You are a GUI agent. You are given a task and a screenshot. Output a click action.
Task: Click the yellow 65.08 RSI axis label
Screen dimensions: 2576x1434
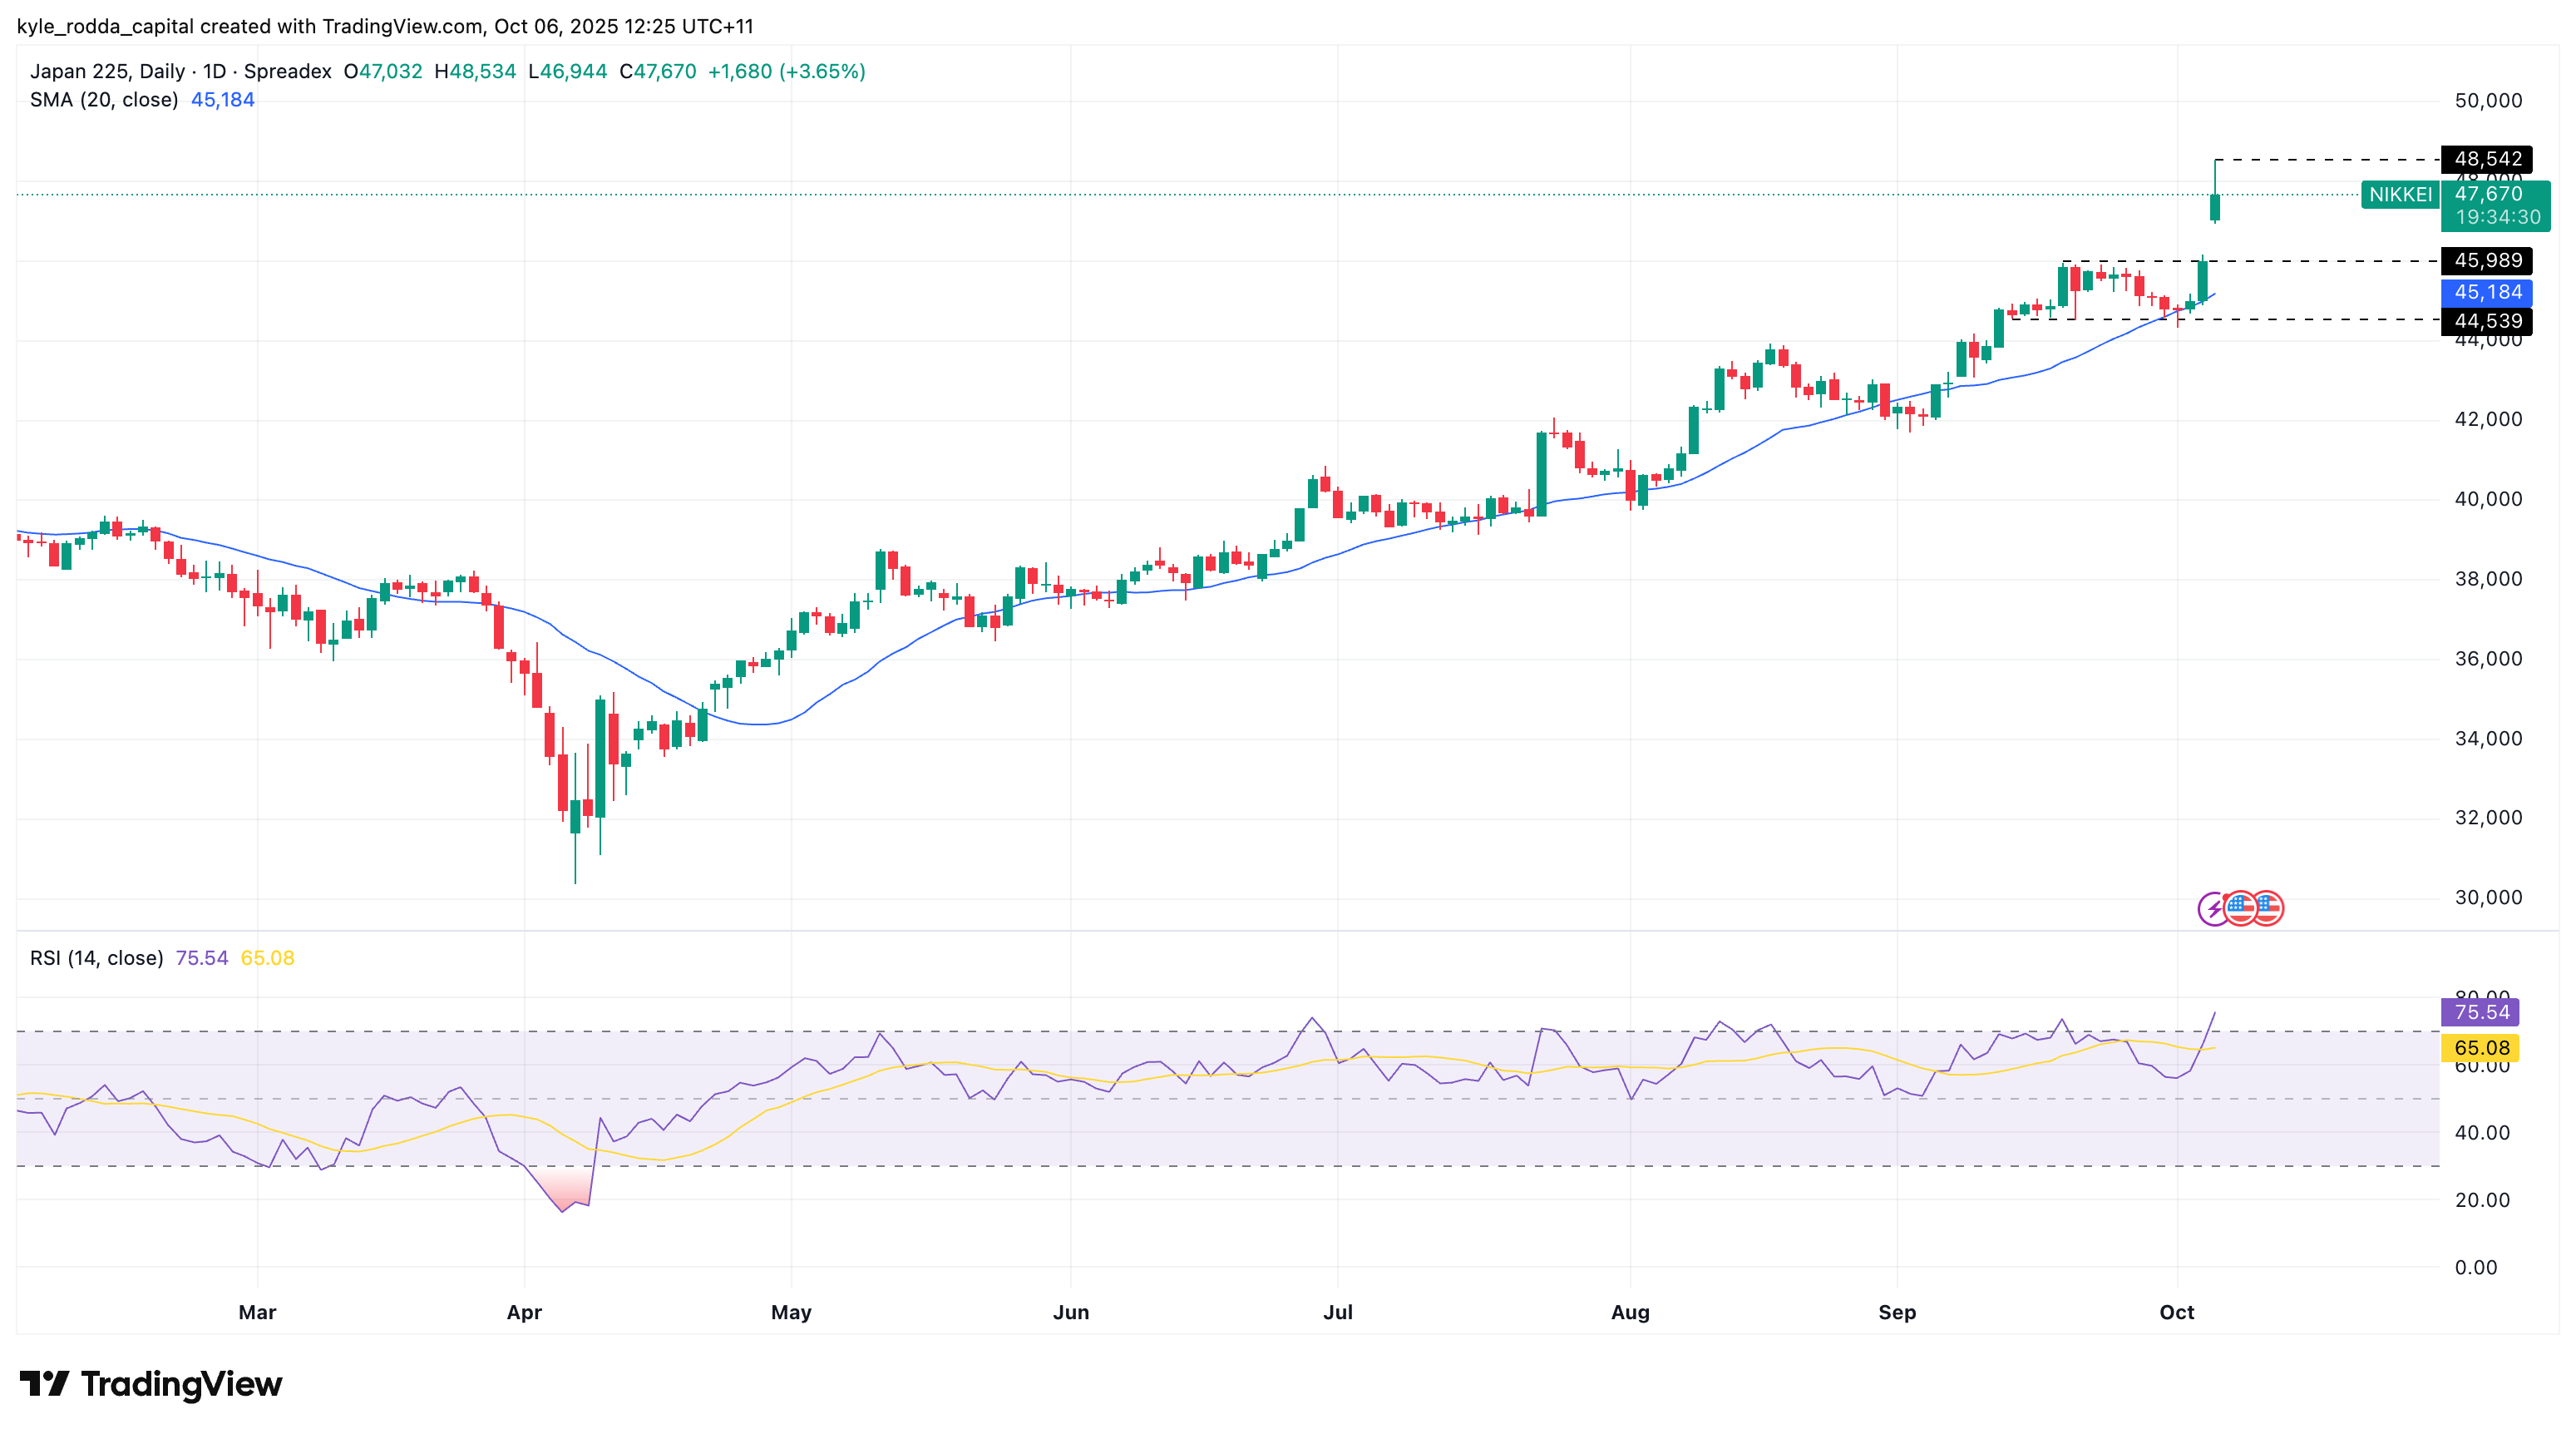(x=2480, y=1048)
